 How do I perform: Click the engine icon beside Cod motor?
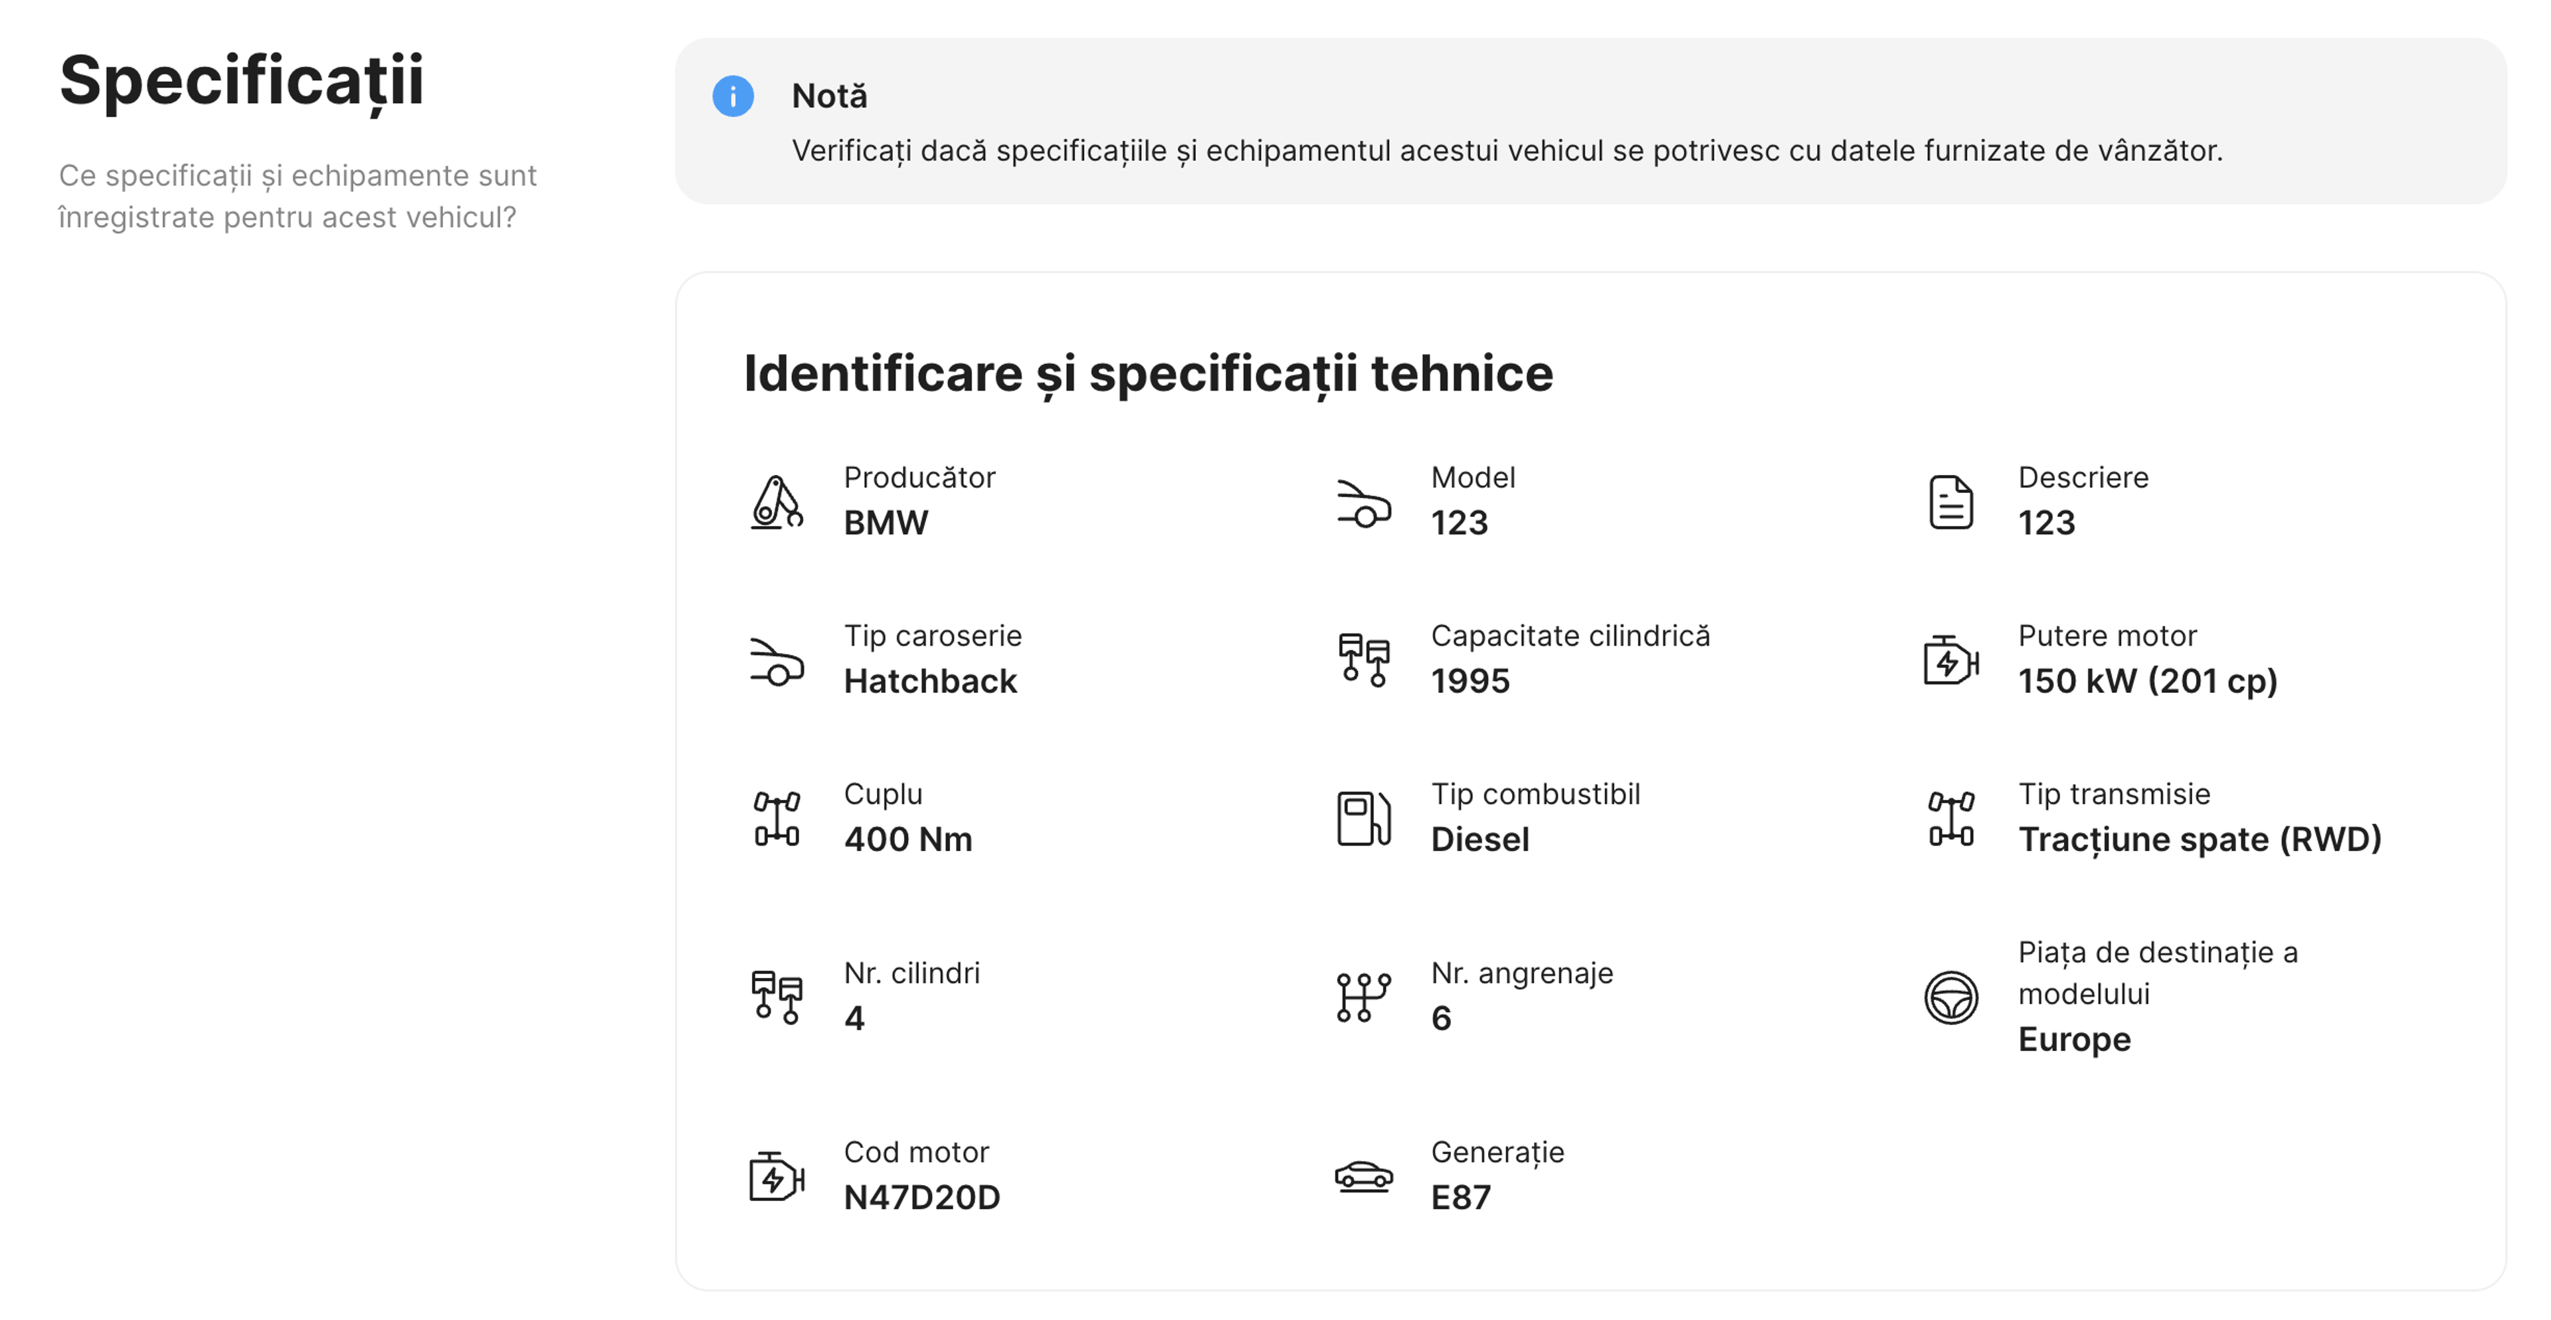click(777, 1177)
